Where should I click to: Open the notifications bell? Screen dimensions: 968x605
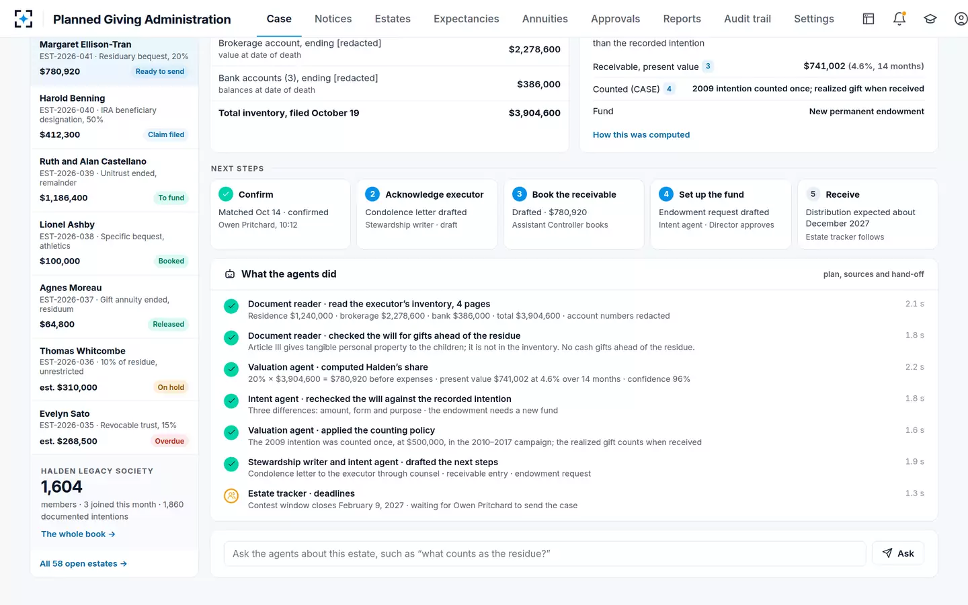click(899, 19)
